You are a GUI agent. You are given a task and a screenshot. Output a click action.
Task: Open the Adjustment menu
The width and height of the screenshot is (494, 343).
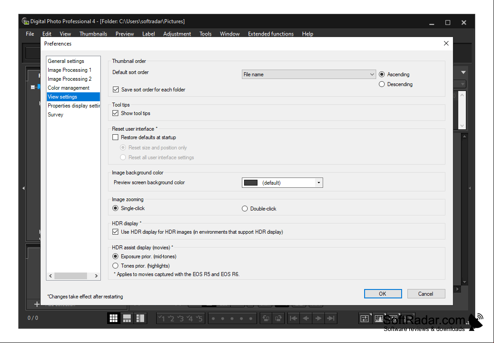pos(177,34)
